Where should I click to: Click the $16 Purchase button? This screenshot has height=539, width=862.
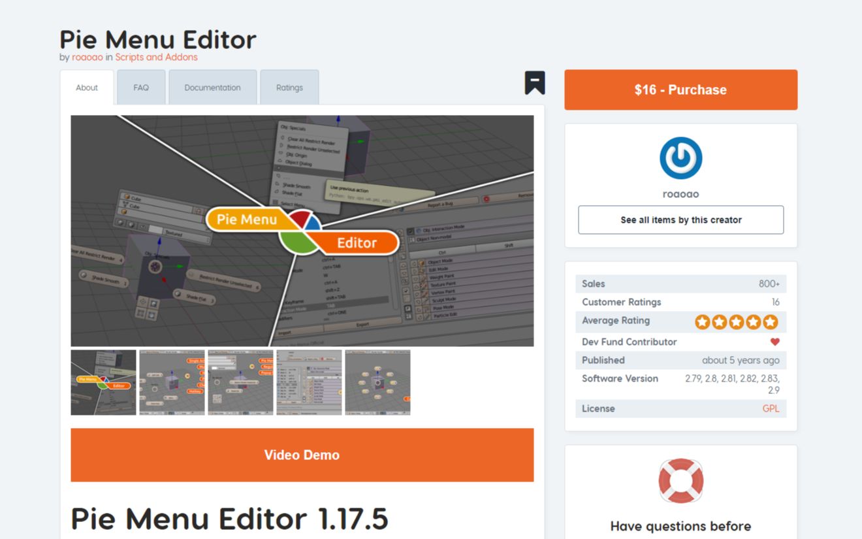[680, 90]
